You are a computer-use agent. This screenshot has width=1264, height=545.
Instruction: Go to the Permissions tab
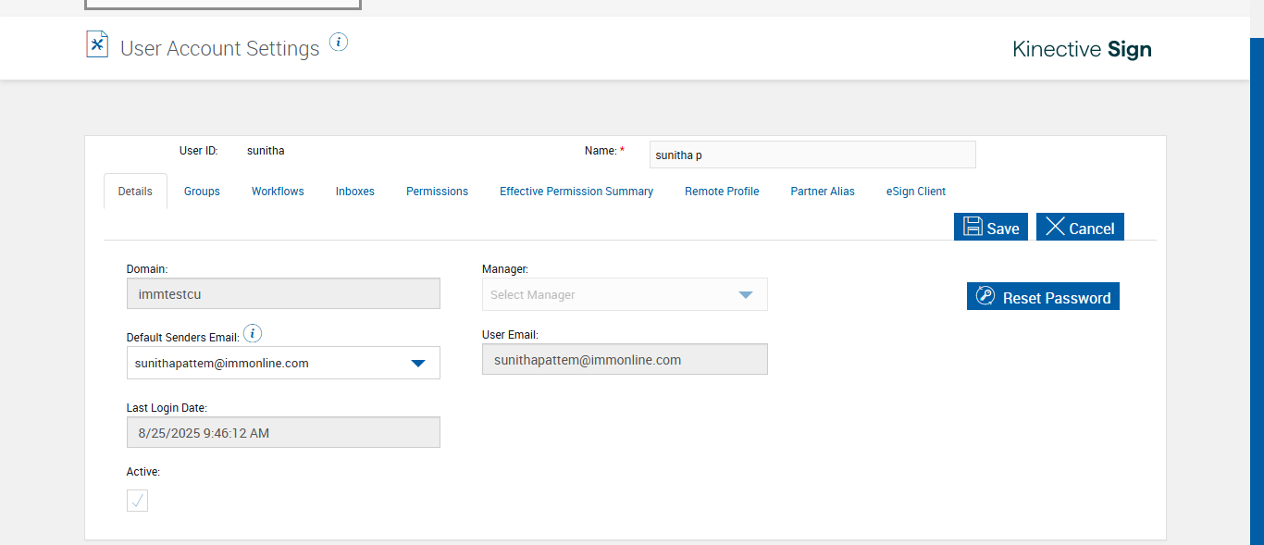[437, 192]
